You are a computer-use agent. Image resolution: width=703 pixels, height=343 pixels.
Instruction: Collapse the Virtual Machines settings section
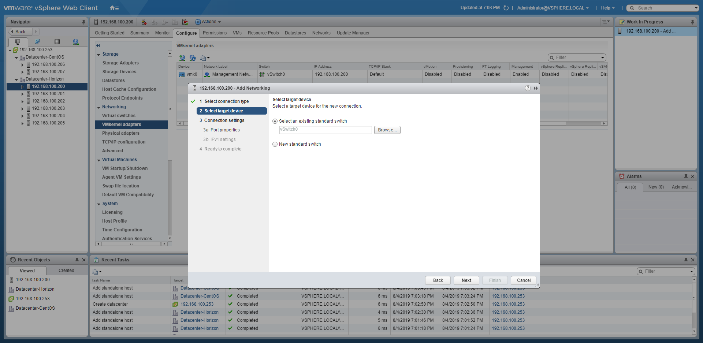click(x=99, y=160)
